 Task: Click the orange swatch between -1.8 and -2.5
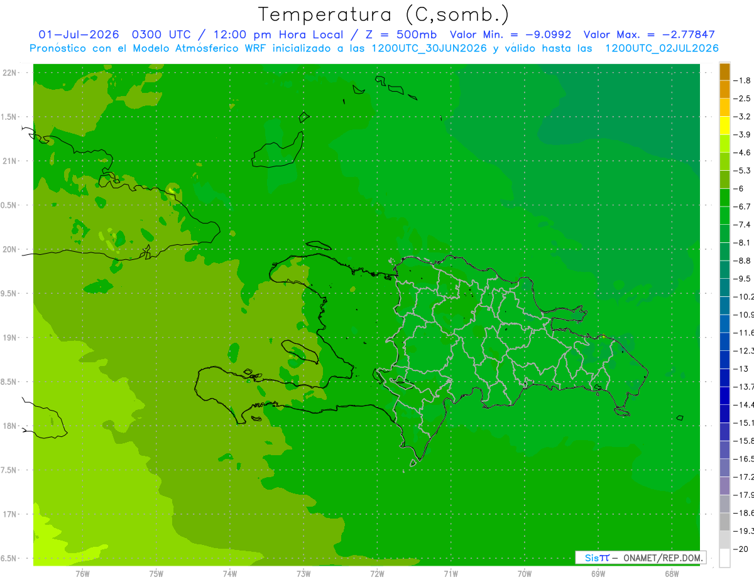pos(724,90)
